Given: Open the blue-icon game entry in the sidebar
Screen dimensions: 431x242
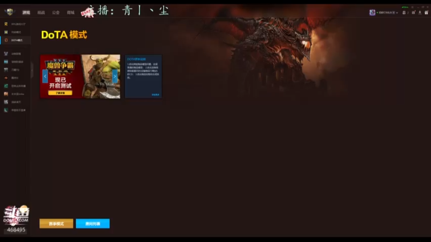Looking at the screenshot, I should (x=16, y=62).
